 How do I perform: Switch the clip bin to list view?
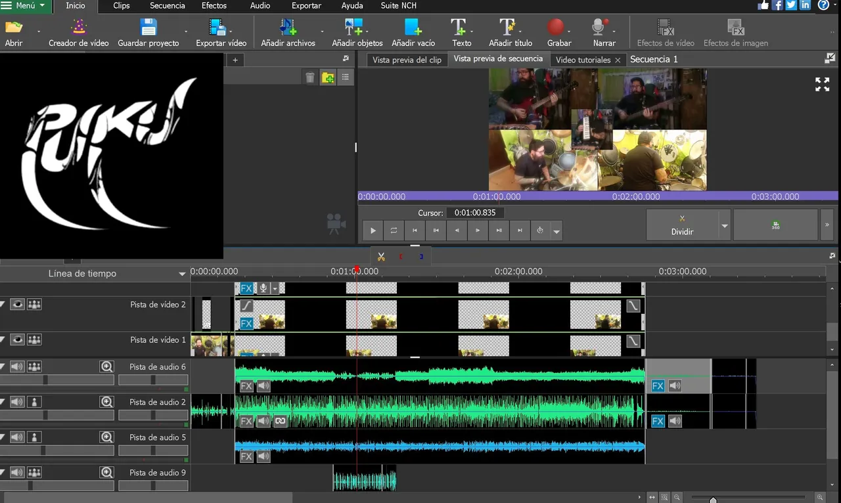[x=345, y=77]
